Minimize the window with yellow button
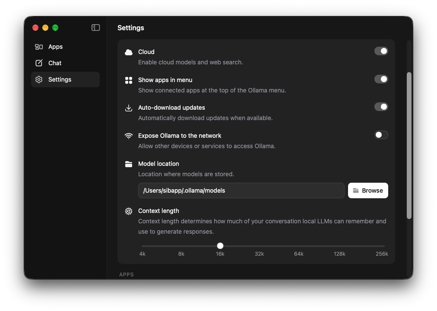Image resolution: width=437 pixels, height=311 pixels. pyautogui.click(x=45, y=28)
